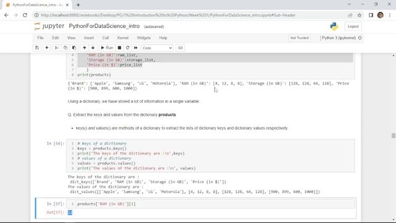Save notebook with the floppy disk icon
The width and height of the screenshot is (396, 223).
pyautogui.click(x=37, y=48)
